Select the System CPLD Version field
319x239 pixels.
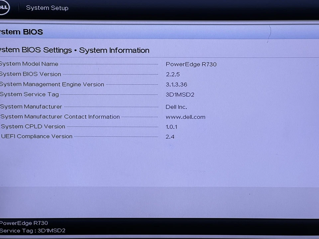33,126
